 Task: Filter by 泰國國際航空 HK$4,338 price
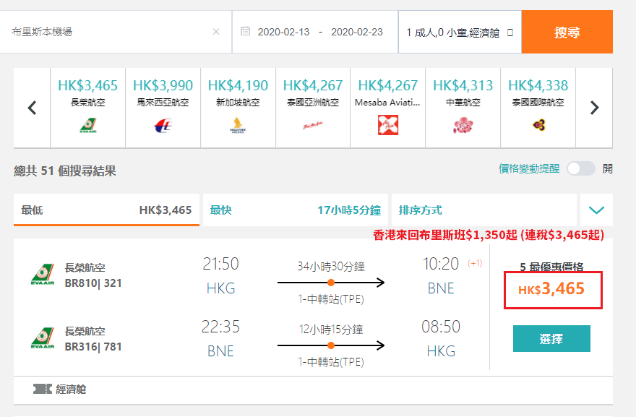click(x=538, y=108)
